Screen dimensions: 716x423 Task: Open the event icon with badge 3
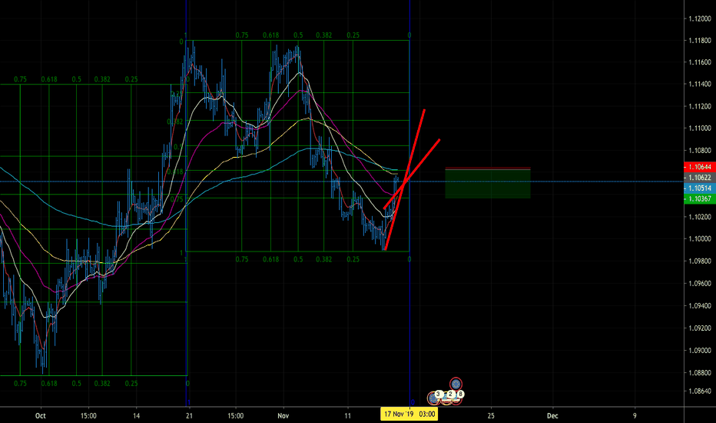pyautogui.click(x=435, y=398)
